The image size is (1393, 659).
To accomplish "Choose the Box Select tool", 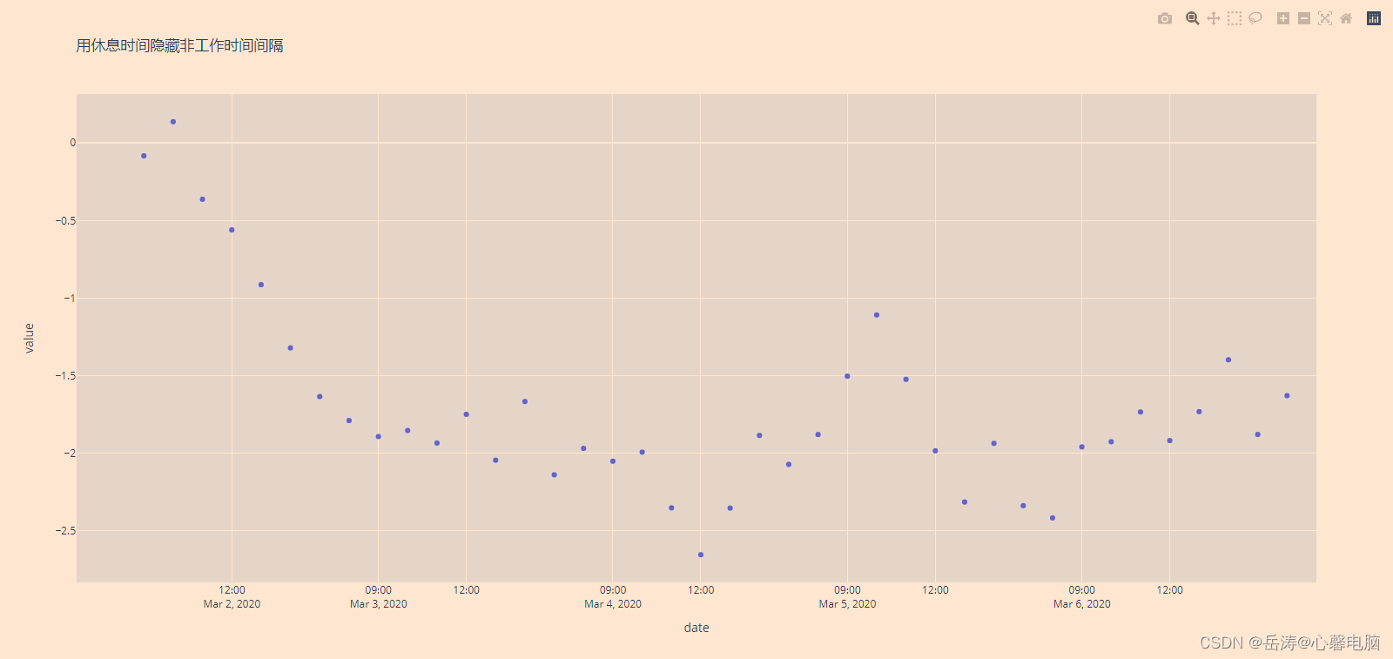I will coord(1235,18).
